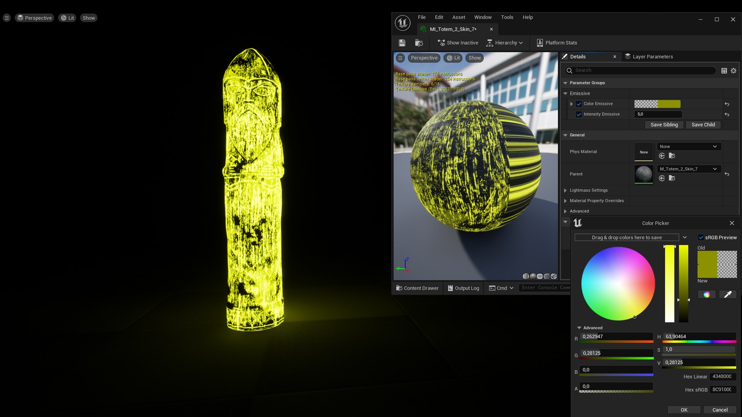Open the Tools menu
The image size is (742, 417).
[507, 17]
